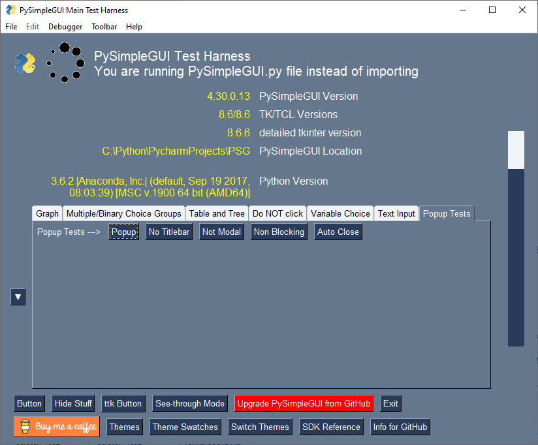Click the Non Blocking button
Screen dimensions: 538x445
coord(279,232)
